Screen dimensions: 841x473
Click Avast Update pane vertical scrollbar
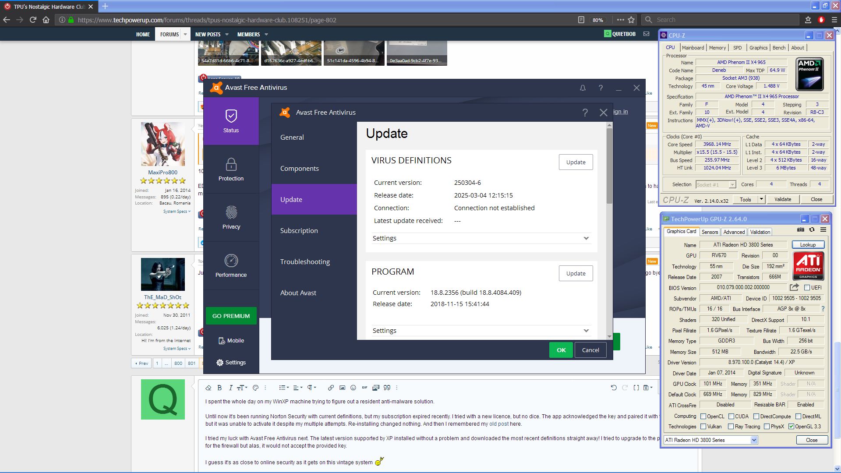pos(609,166)
